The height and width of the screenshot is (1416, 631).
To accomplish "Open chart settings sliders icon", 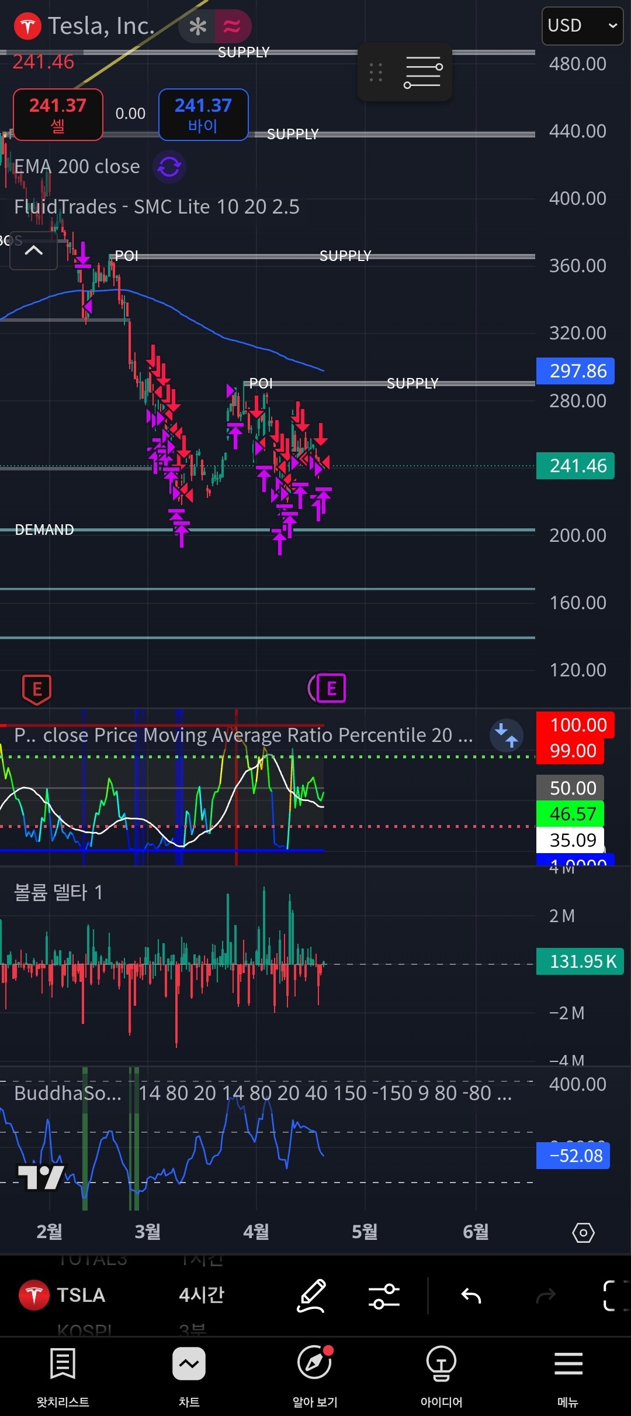I will [384, 1296].
